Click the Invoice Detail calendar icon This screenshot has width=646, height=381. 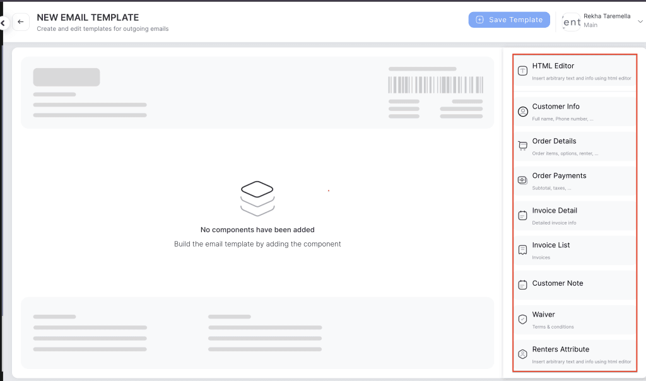tap(522, 216)
